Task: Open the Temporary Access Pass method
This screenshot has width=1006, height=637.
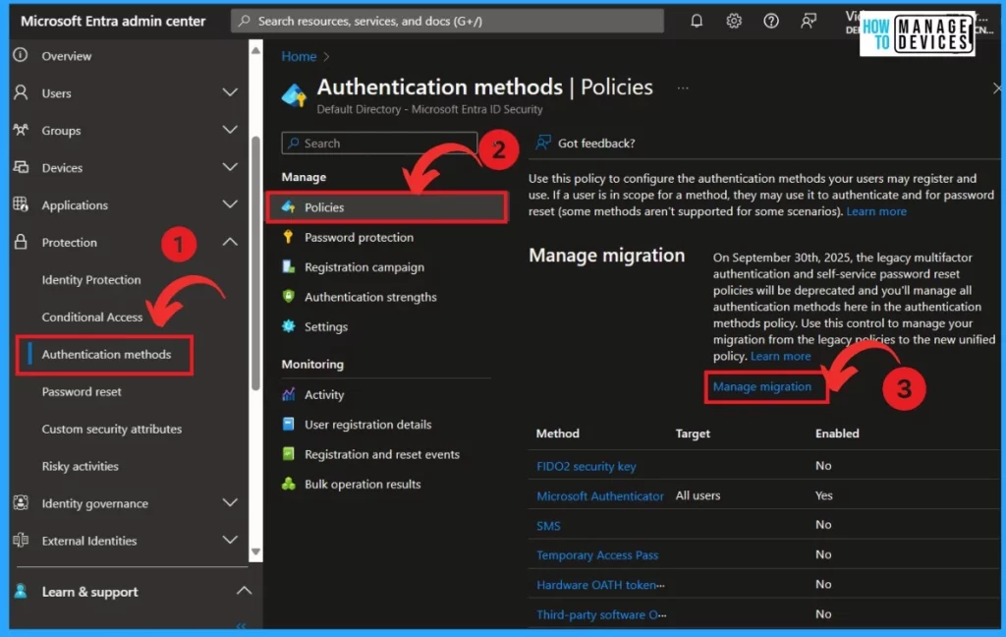Action: (x=596, y=554)
